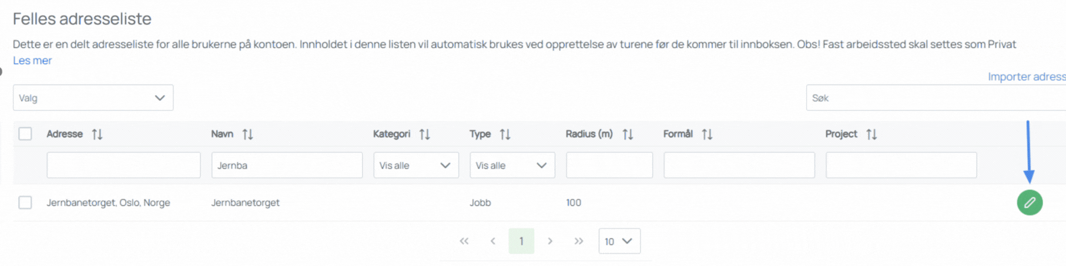The height and width of the screenshot is (266, 1066).
Task: Sort by Type column arrows
Action: tap(505, 134)
